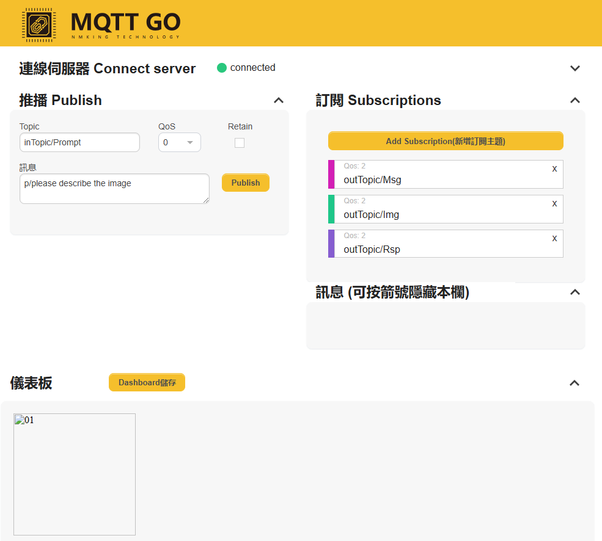
Task: Click the green connected status indicator
Action: tap(222, 68)
